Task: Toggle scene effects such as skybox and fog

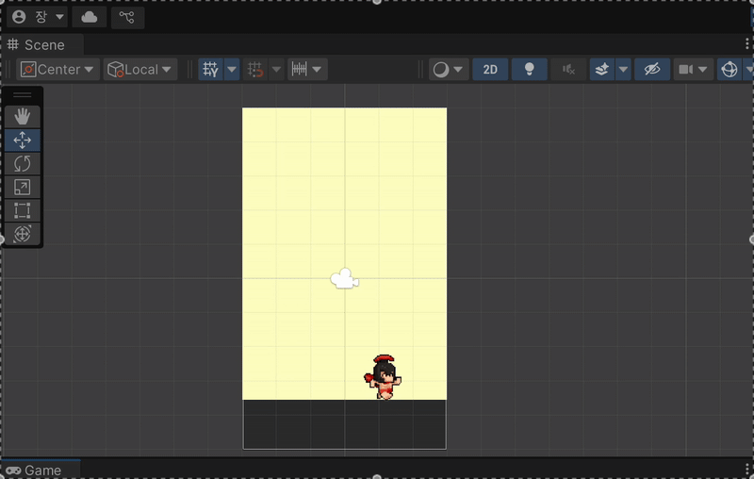Action: pyautogui.click(x=602, y=69)
